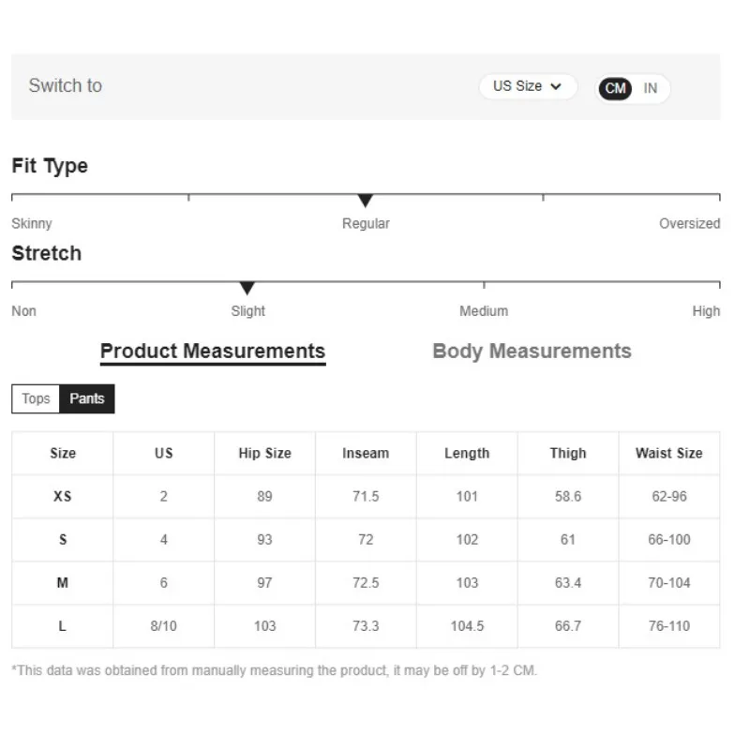Click the M size waist value 70-104

click(668, 582)
